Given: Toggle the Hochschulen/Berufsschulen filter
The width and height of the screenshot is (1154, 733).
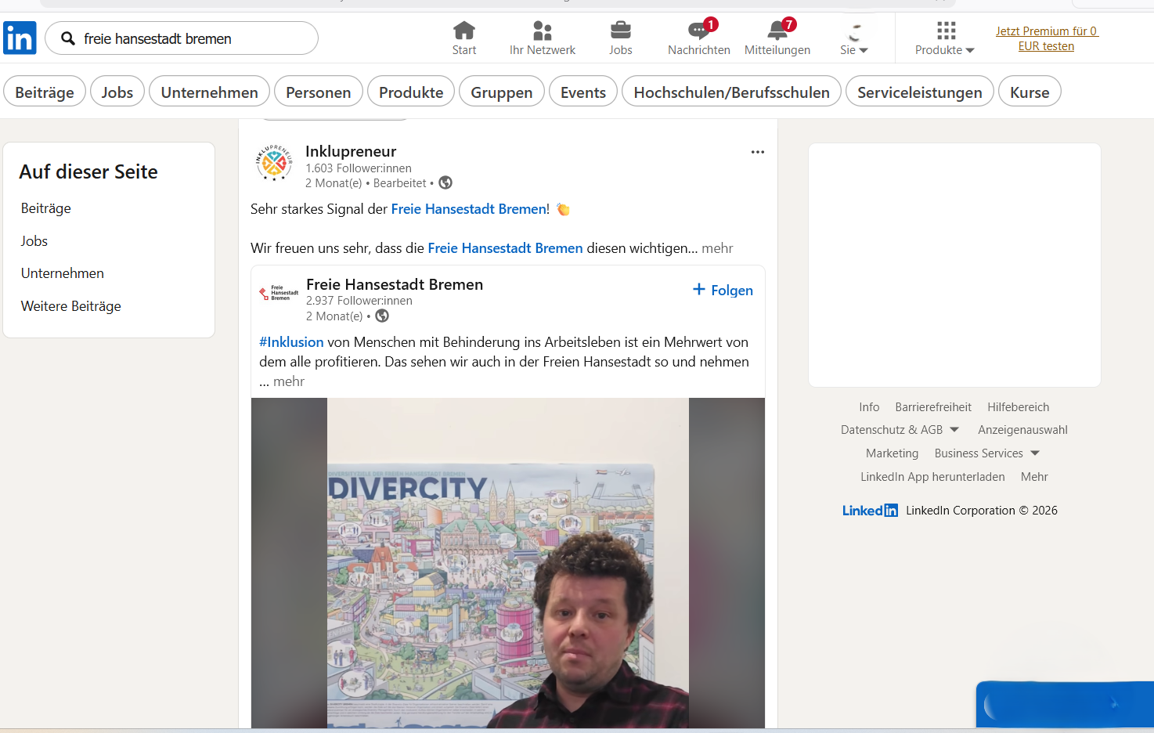Looking at the screenshot, I should coord(730,92).
